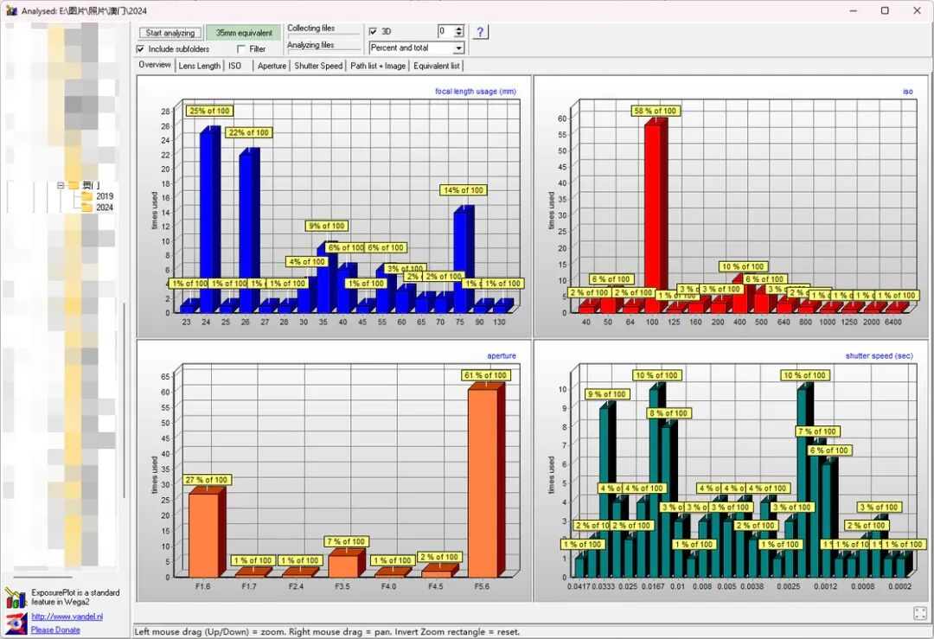Select the Overview tab
Image resolution: width=934 pixels, height=639 pixels.
click(x=155, y=64)
